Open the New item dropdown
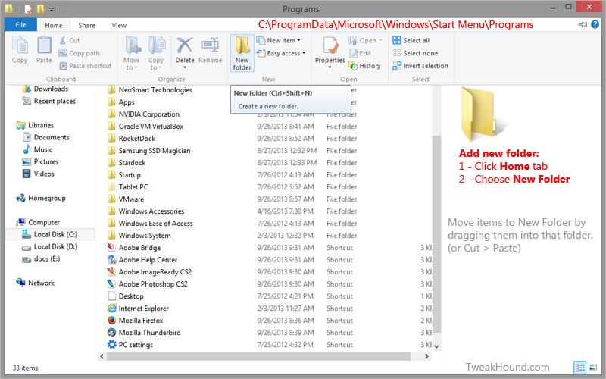 278,40
